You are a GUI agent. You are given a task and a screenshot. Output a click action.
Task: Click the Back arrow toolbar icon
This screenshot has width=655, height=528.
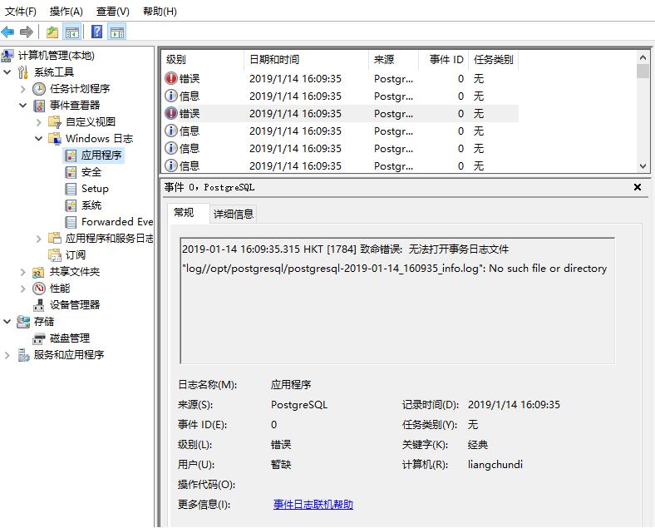point(8,32)
